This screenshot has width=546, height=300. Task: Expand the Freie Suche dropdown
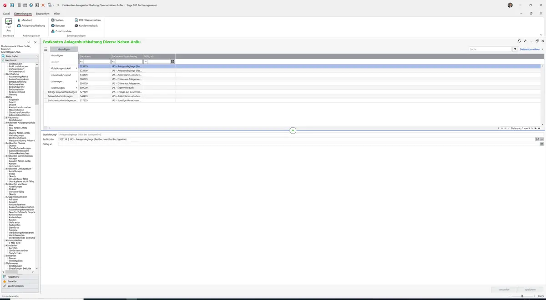coord(37,56)
